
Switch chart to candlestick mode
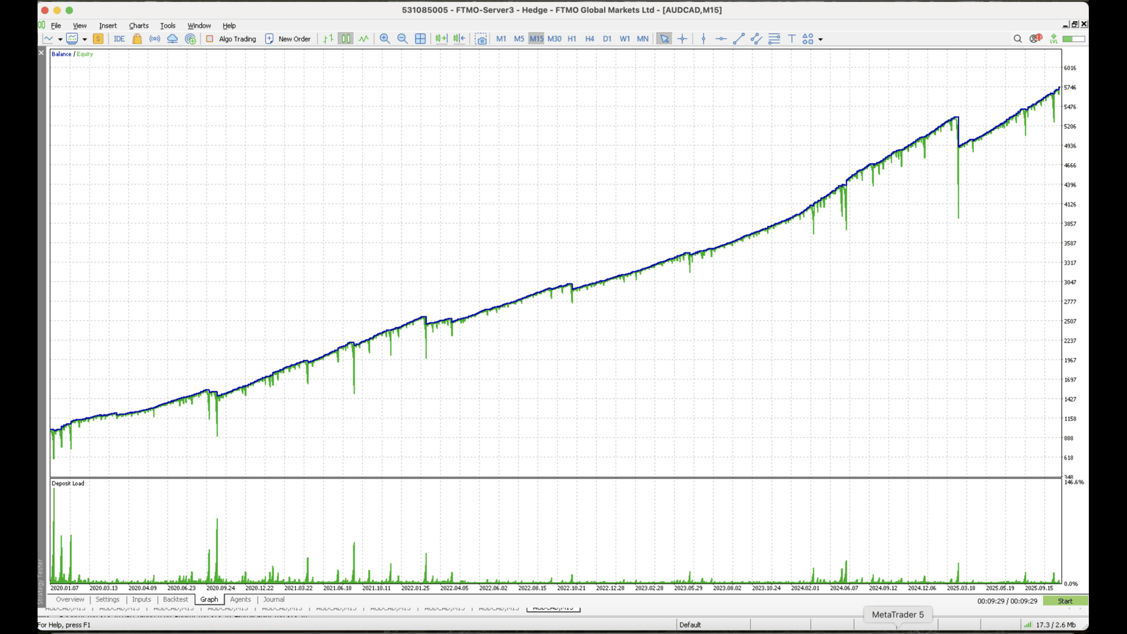(346, 39)
